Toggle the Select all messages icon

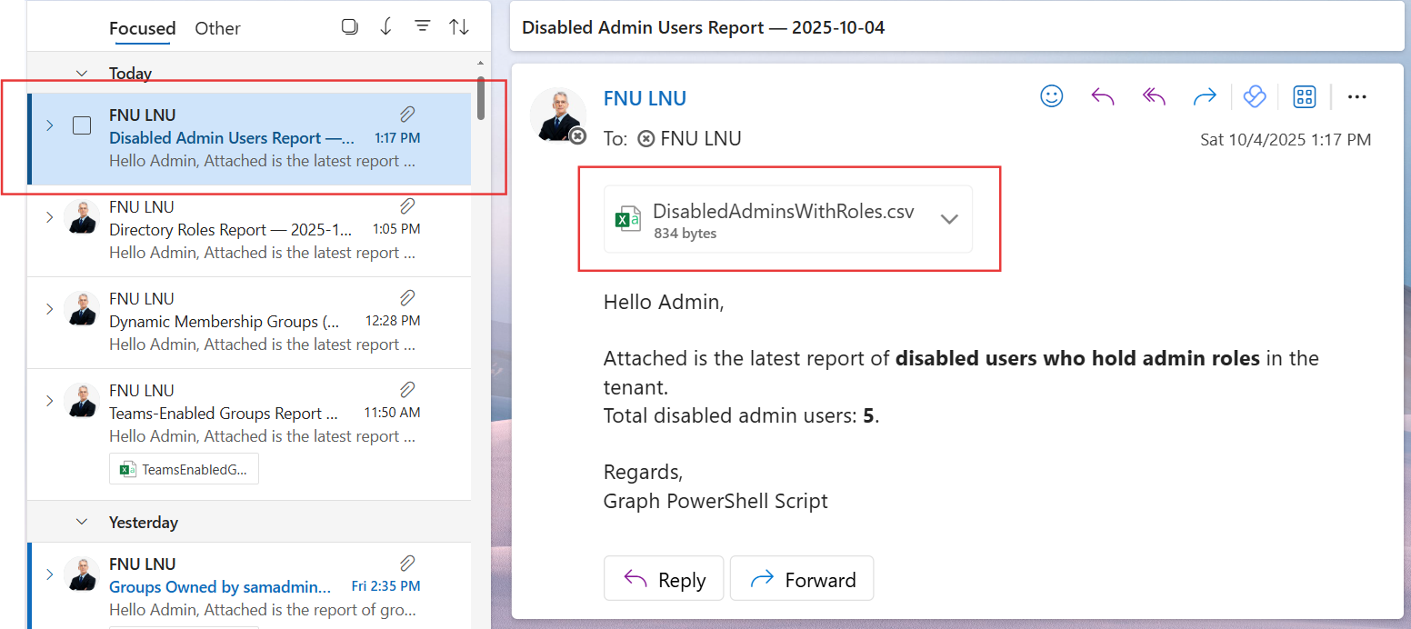[350, 26]
